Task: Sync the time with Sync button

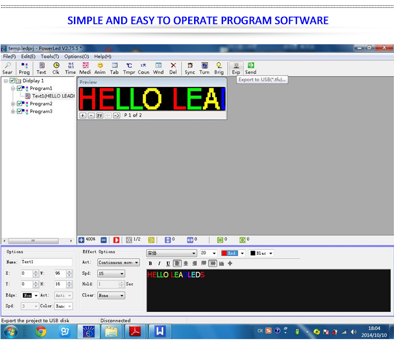Action: pyautogui.click(x=190, y=68)
